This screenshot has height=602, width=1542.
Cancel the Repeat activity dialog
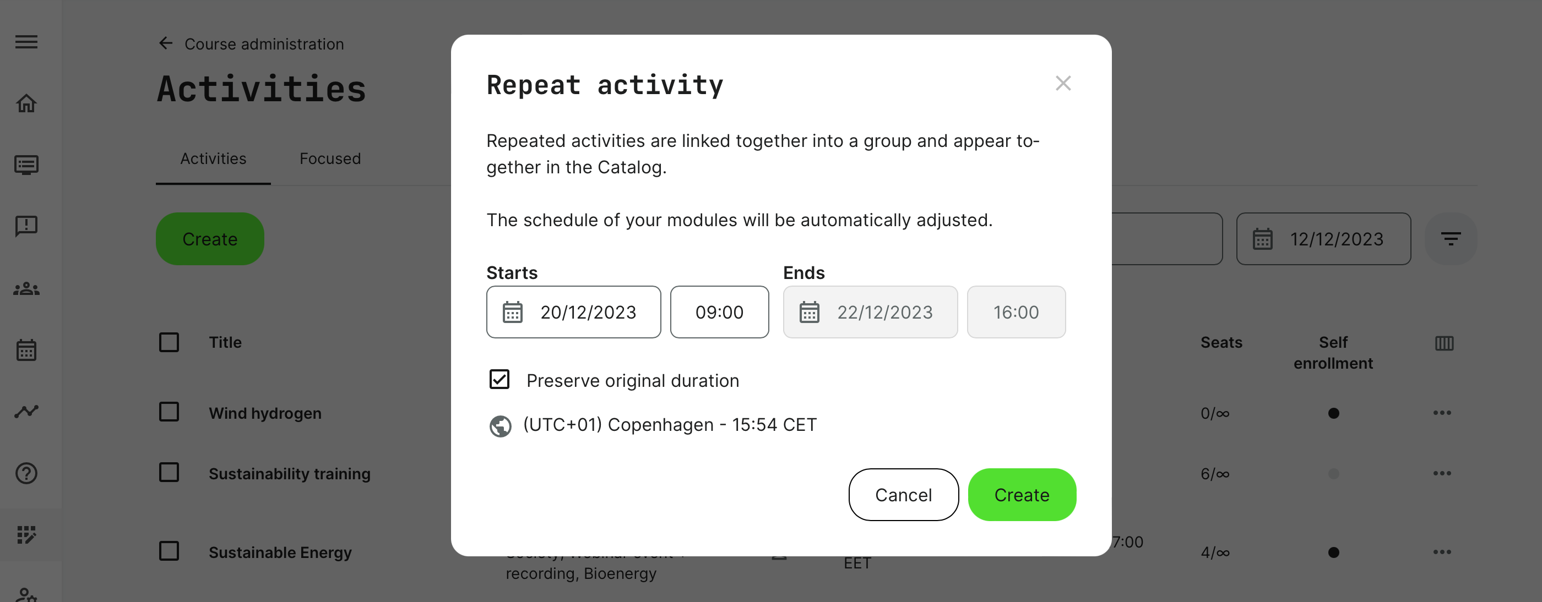[903, 495]
